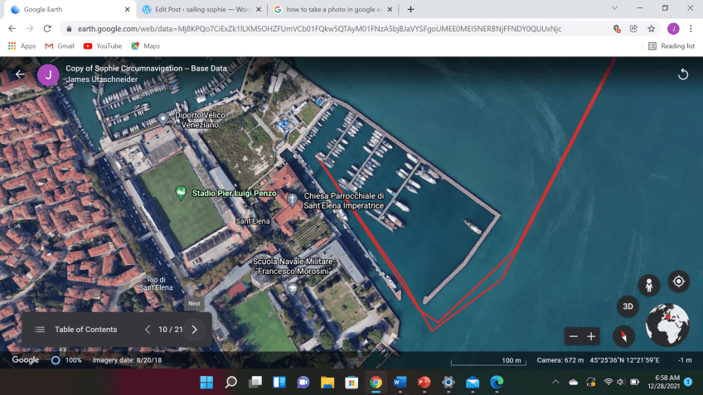703x395 pixels.
Task: Click the back arrow to exit project
Action: click(20, 74)
